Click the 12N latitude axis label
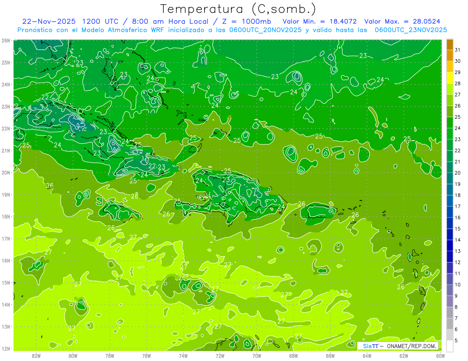Screen dimensions: 468x361 pos(5,349)
